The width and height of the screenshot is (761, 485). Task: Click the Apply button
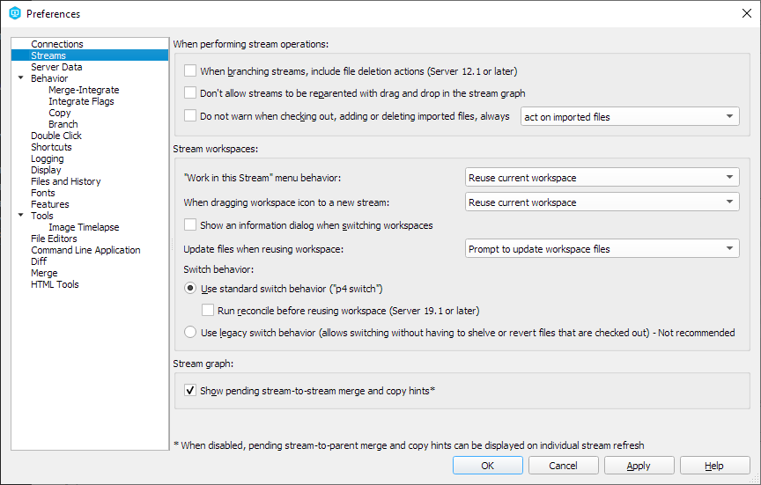point(639,466)
